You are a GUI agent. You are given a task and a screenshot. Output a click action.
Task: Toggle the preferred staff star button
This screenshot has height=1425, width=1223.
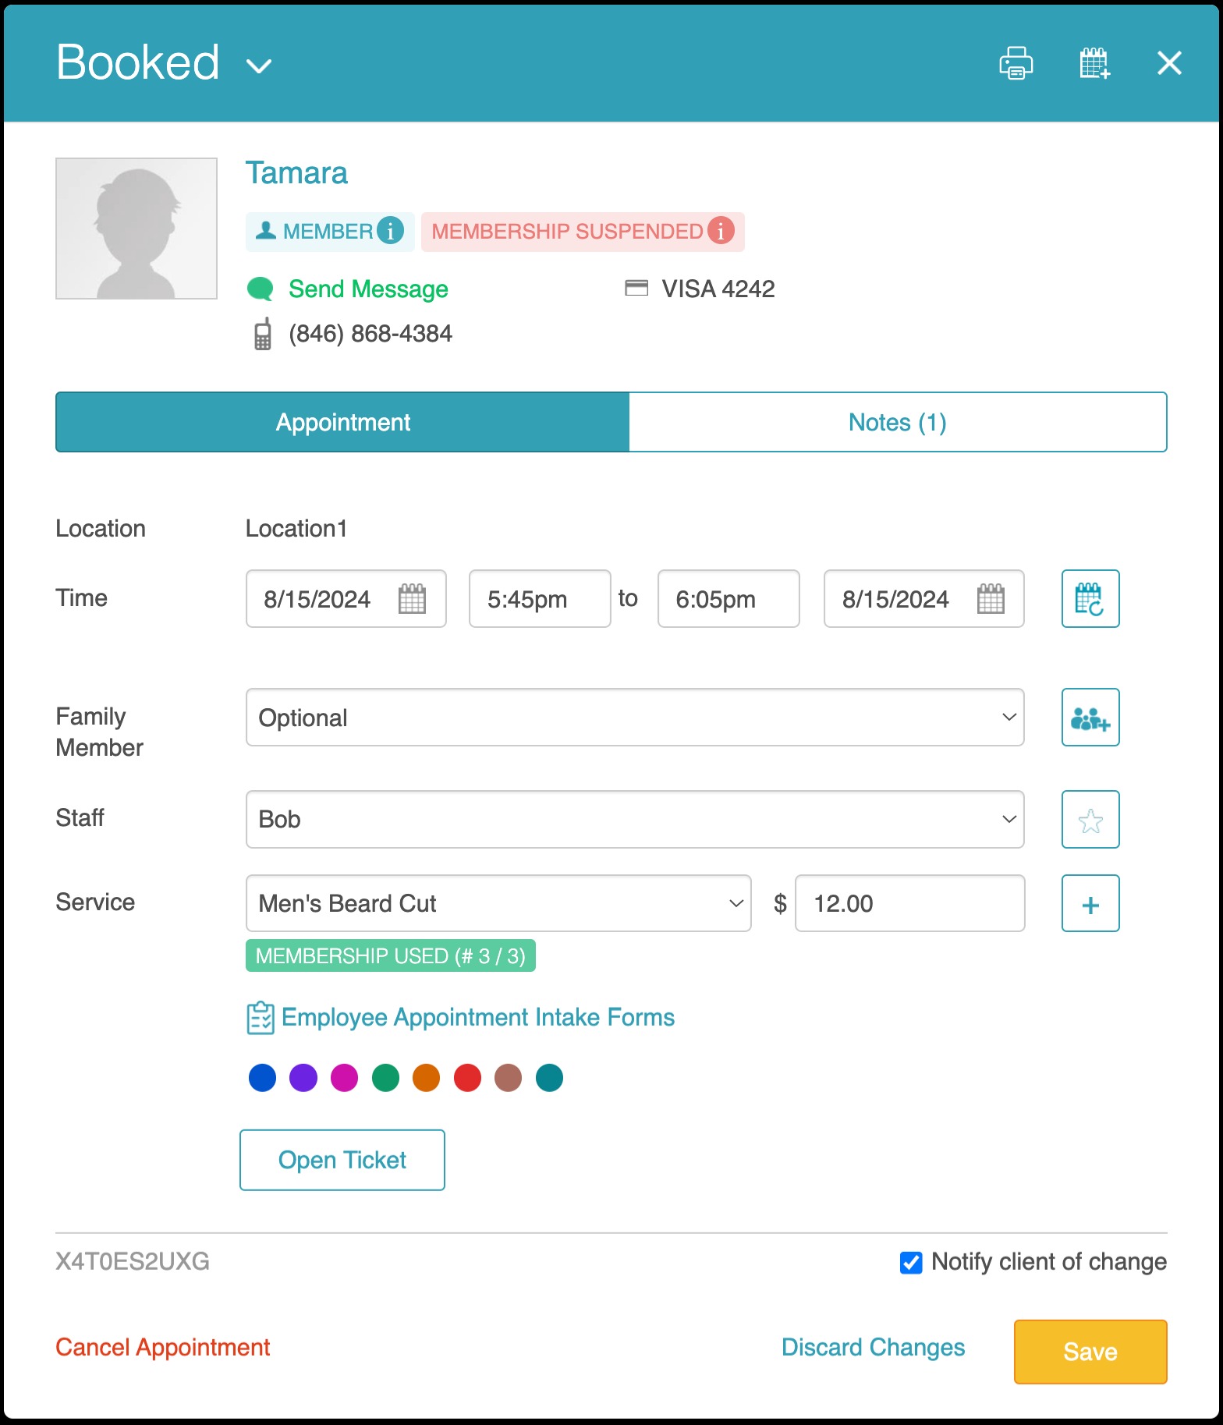(1090, 820)
